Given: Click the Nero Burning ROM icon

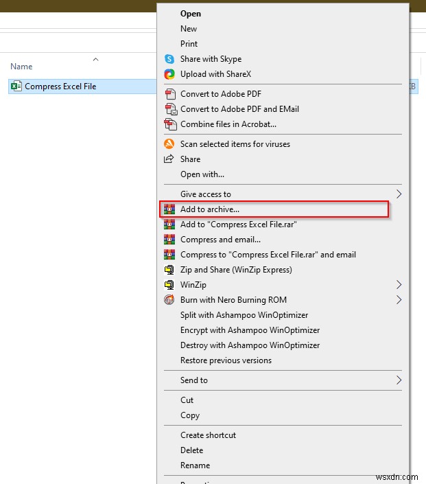Looking at the screenshot, I should [169, 300].
